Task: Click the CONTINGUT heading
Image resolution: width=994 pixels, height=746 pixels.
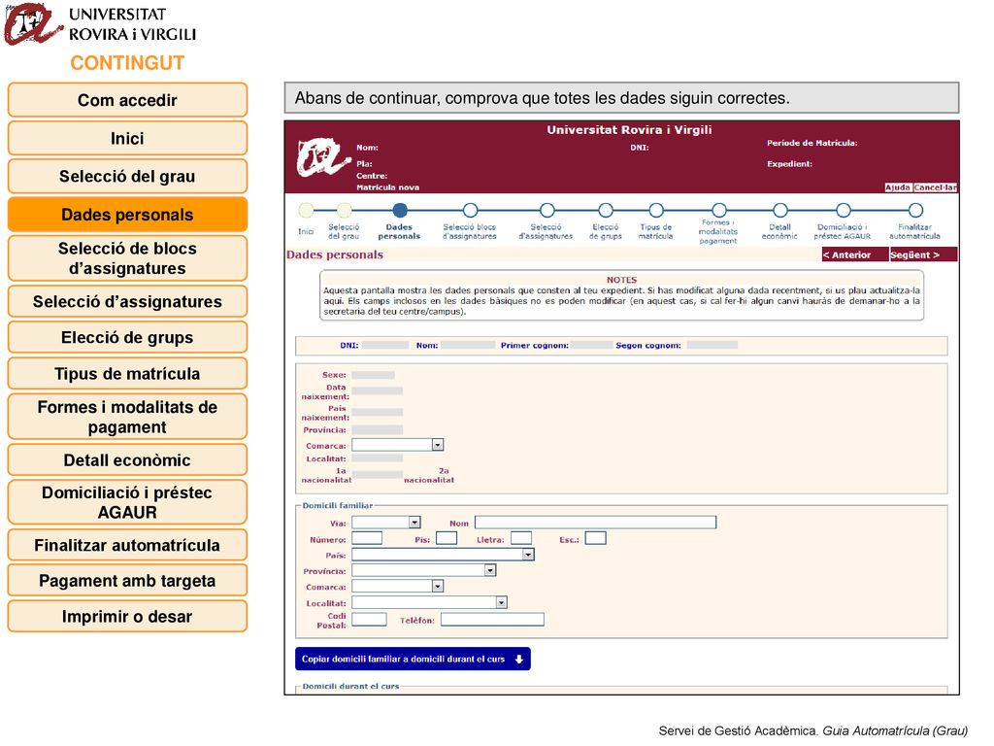Action: click(x=127, y=63)
